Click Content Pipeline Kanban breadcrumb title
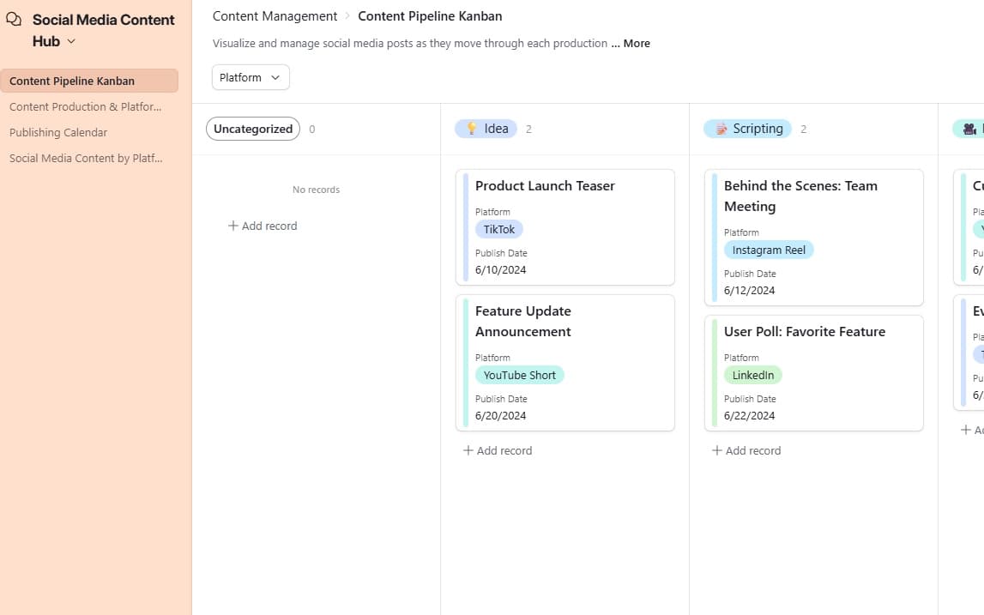The image size is (984, 615). point(430,16)
